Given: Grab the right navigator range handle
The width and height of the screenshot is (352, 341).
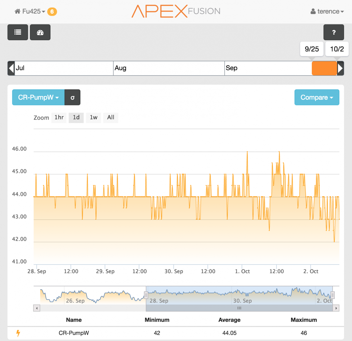Looking at the screenshot, I should 332,295.
